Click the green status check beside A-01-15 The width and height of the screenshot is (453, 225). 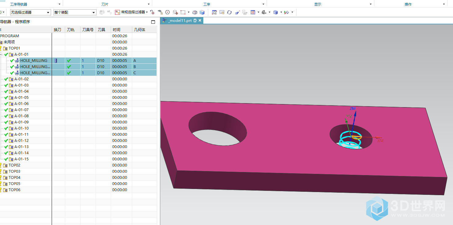click(x=6, y=159)
